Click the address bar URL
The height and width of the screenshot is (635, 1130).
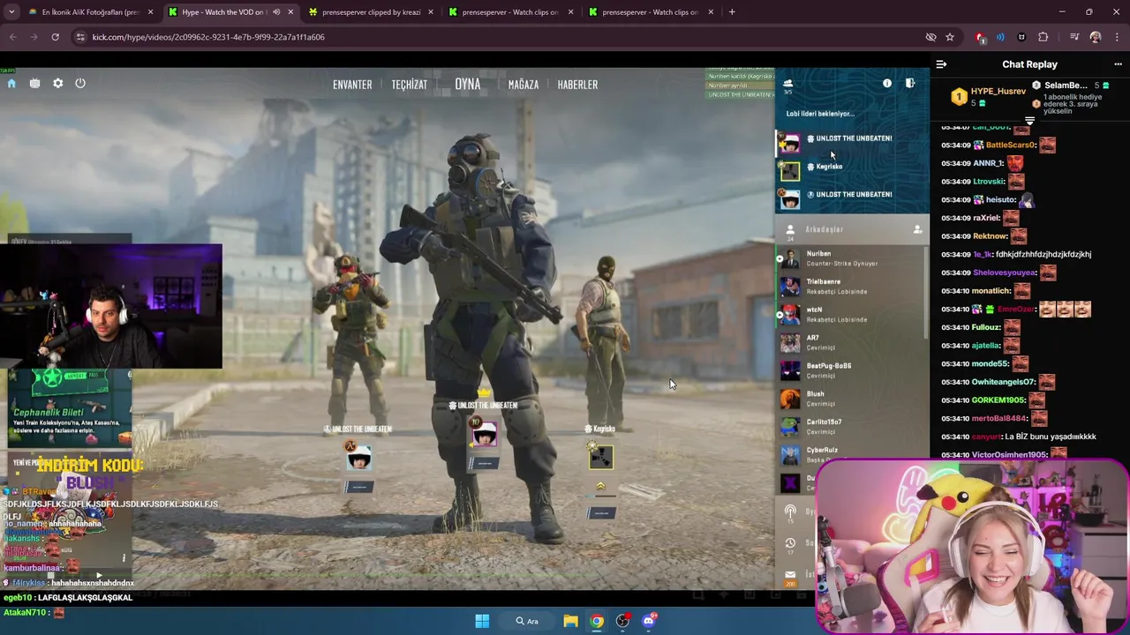208,37
